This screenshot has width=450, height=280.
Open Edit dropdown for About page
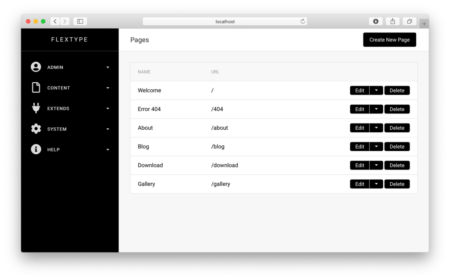click(376, 128)
